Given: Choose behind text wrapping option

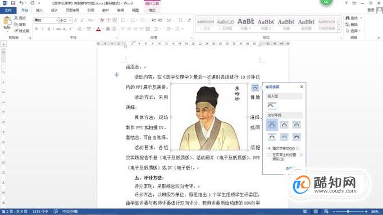Looking at the screenshot, I should [x=284, y=137].
